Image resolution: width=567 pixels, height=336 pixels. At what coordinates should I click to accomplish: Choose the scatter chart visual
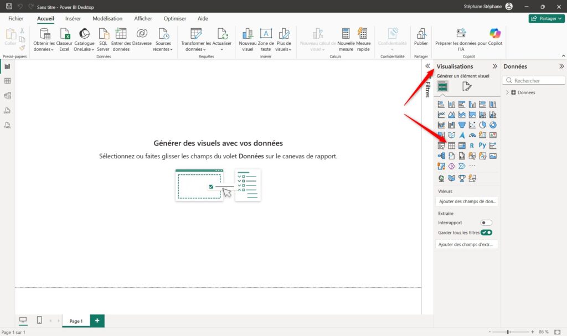coord(472,125)
